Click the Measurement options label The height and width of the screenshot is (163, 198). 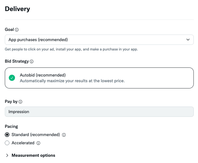(x=33, y=155)
